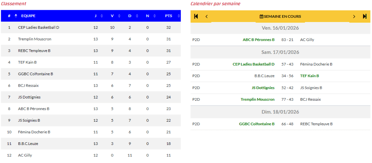The height and width of the screenshot is (163, 372).
Task: Jump to last week in calendar
Action: [365, 16]
